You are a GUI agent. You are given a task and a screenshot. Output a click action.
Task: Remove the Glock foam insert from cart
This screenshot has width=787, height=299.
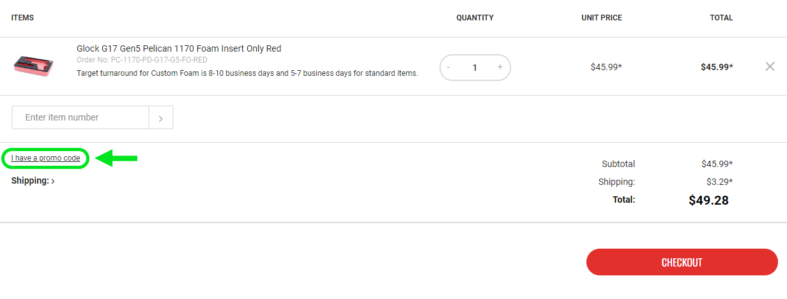tap(770, 66)
